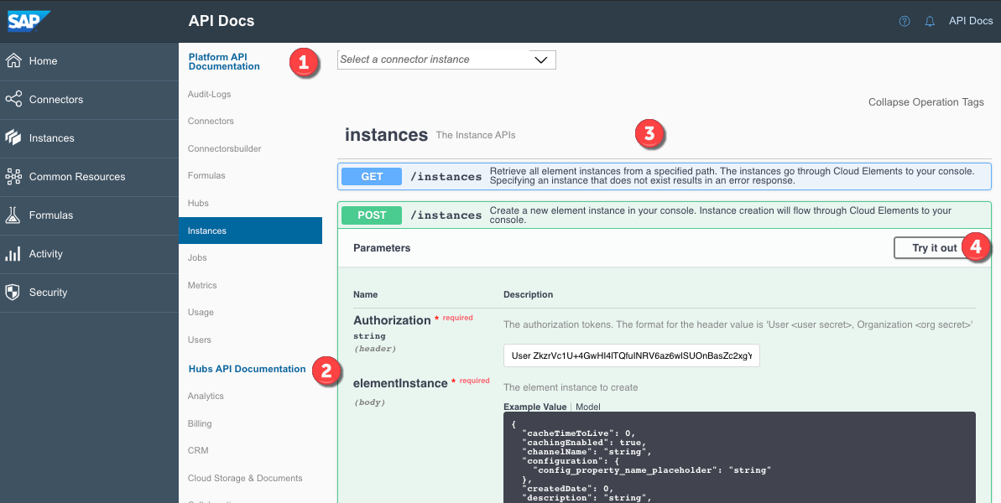Click the Formulas flask icon
Screen dimensions: 1001x503
[x=13, y=215]
